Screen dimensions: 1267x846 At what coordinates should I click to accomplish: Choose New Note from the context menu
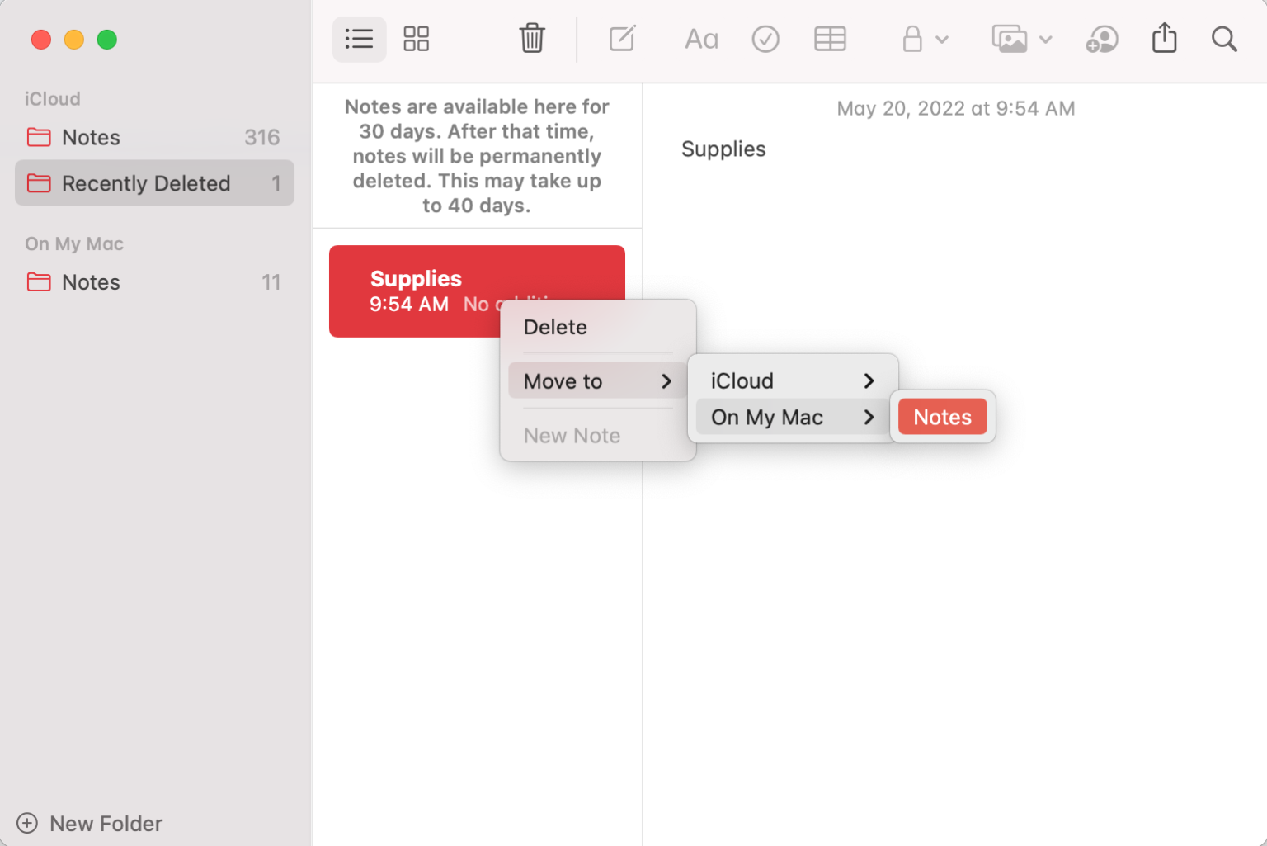(x=572, y=435)
